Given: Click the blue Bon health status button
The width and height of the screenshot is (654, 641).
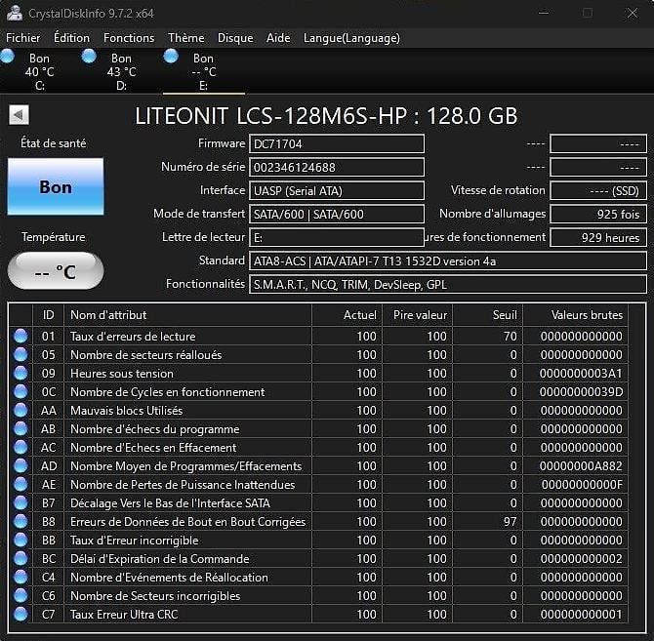Looking at the screenshot, I should [56, 186].
